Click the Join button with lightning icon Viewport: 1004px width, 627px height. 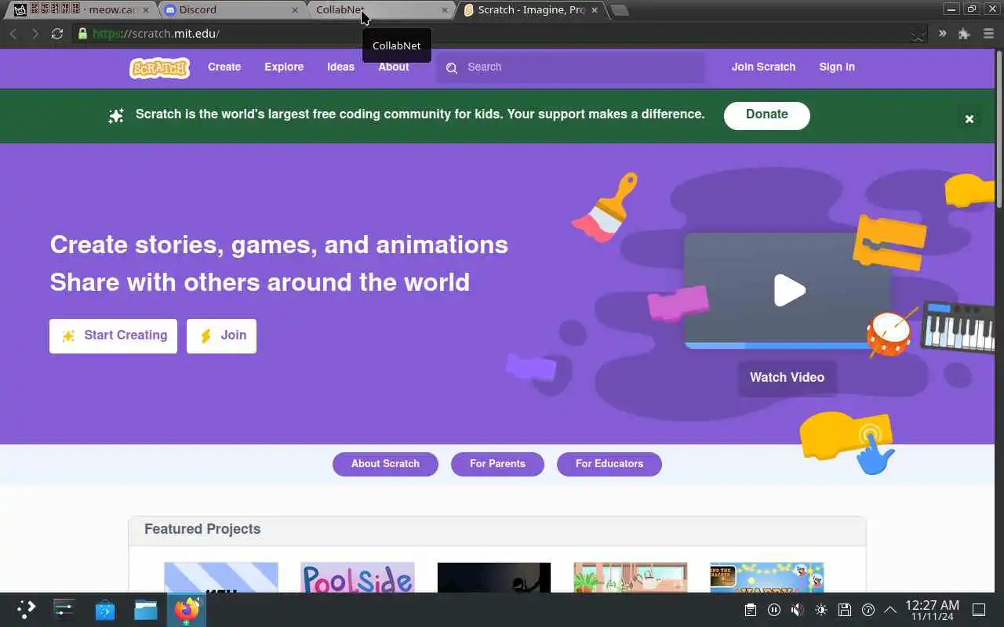(x=221, y=335)
